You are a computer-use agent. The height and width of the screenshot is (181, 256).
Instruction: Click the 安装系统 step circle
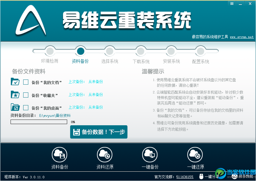pos(171,51)
